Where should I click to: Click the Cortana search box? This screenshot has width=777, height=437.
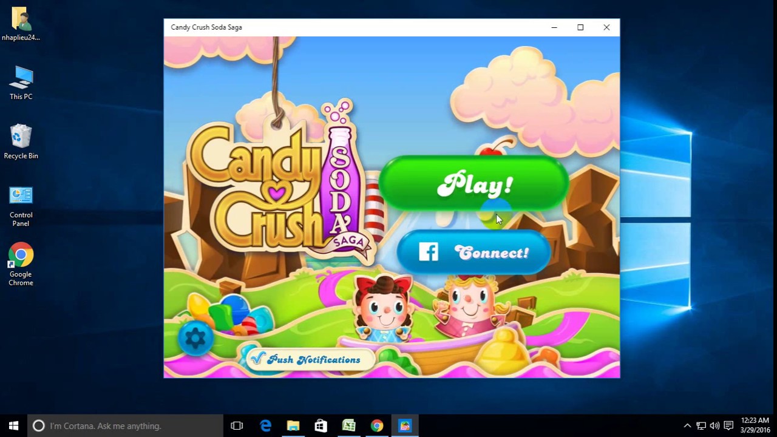tap(126, 425)
